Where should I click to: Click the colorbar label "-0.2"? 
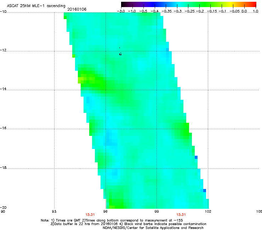(x=200, y=11)
